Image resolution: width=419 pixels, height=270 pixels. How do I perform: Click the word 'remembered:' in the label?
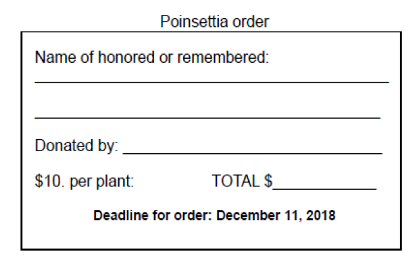[x=223, y=57]
